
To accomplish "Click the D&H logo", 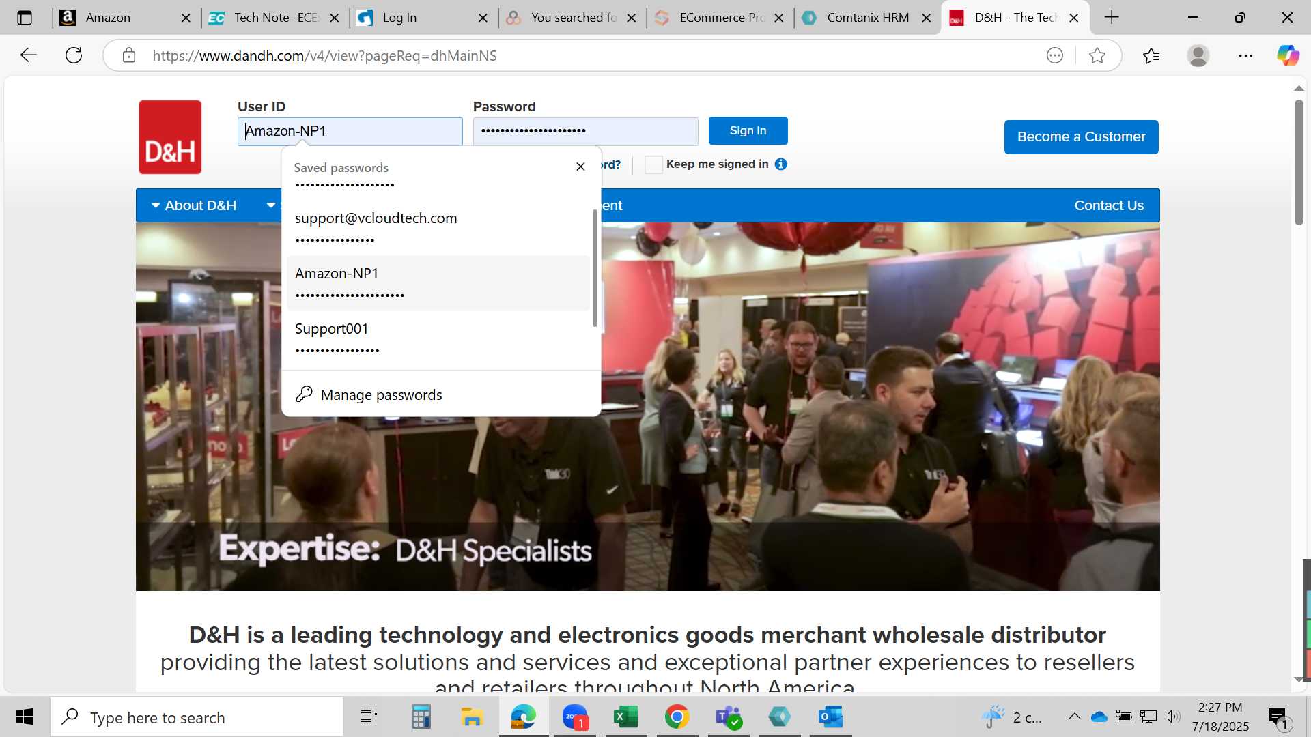I will pos(170,137).
